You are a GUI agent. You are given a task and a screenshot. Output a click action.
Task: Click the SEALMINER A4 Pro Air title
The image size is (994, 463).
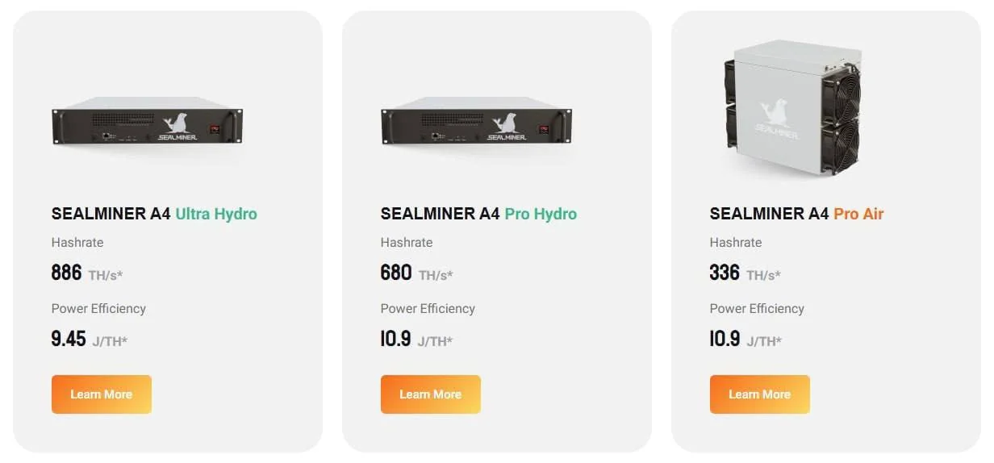(796, 214)
